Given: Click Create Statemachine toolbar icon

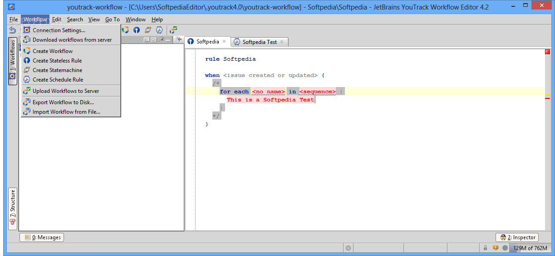Looking at the screenshot, I should click(148, 30).
